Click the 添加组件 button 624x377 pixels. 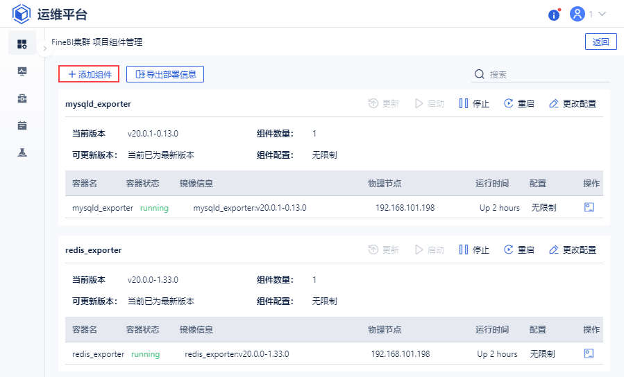coord(89,74)
